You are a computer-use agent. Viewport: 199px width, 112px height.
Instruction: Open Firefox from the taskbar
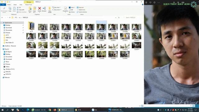pyautogui.click(x=55, y=110)
